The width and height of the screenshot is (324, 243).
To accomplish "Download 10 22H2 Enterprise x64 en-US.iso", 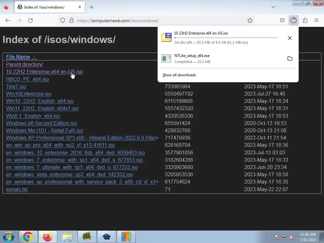I will [x=44, y=72].
